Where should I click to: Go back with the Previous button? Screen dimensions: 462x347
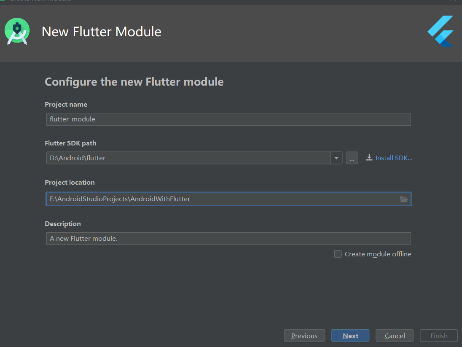pos(304,336)
